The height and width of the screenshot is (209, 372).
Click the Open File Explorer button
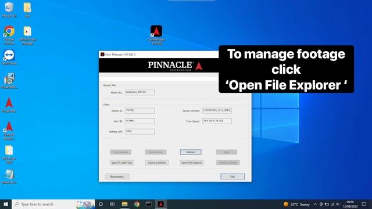click(x=191, y=163)
